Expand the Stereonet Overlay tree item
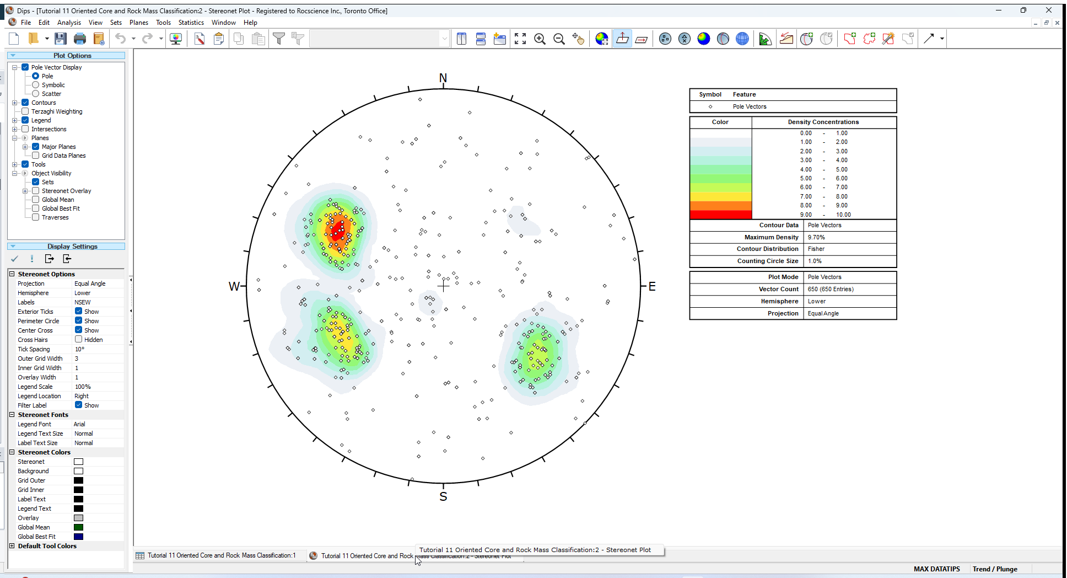 (x=26, y=191)
